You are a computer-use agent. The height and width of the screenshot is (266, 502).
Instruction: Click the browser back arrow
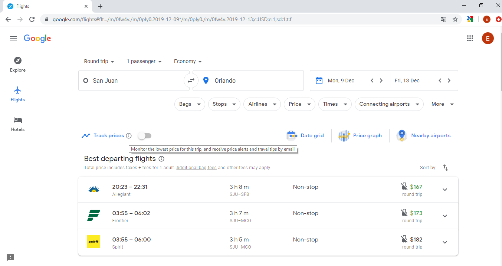(x=8, y=19)
